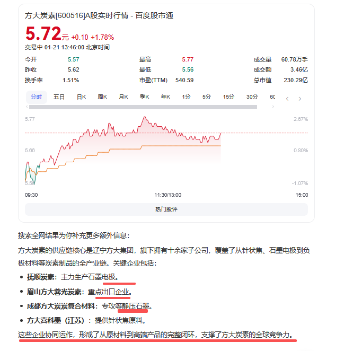Click the 成交量 value 60.78万手
The height and width of the screenshot is (351, 353).
pyautogui.click(x=295, y=60)
